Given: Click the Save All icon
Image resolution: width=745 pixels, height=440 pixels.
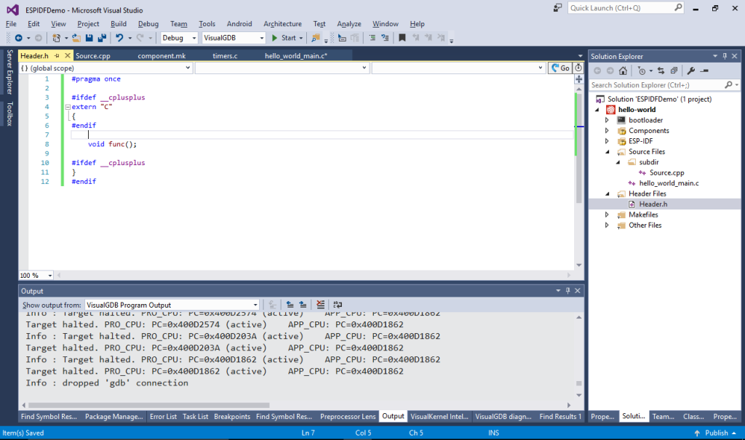Looking at the screenshot, I should tap(101, 37).
